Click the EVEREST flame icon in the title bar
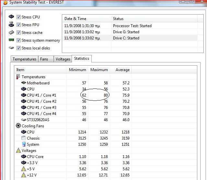Screen dimensions: 207x180 click(6, 2)
